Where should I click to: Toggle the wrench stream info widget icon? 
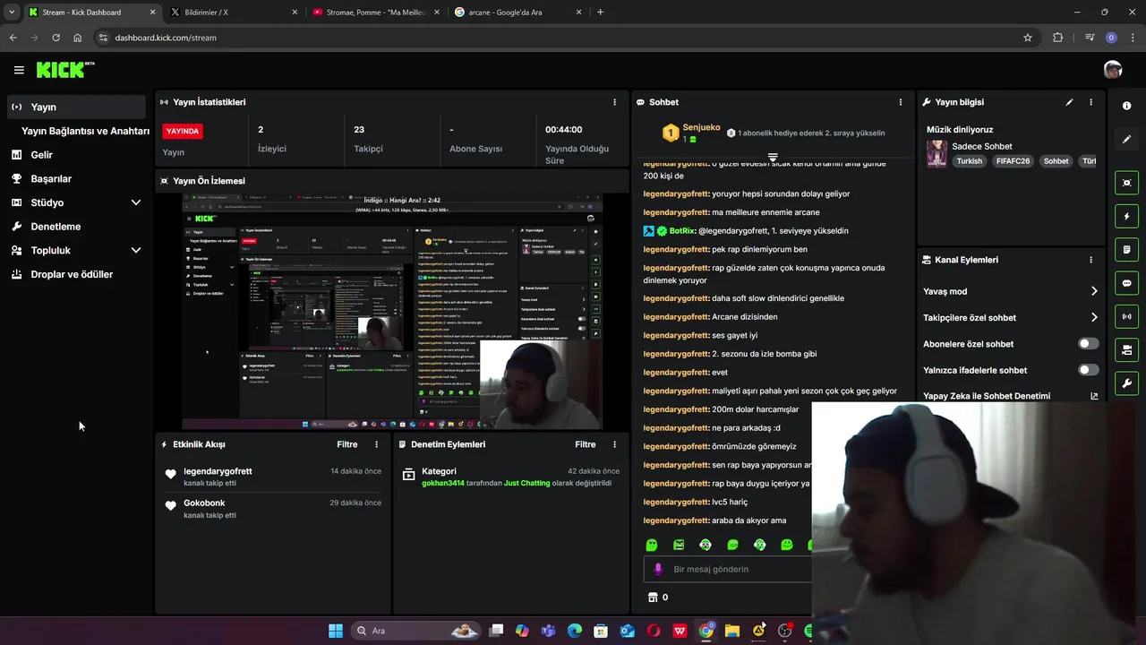click(x=1126, y=383)
